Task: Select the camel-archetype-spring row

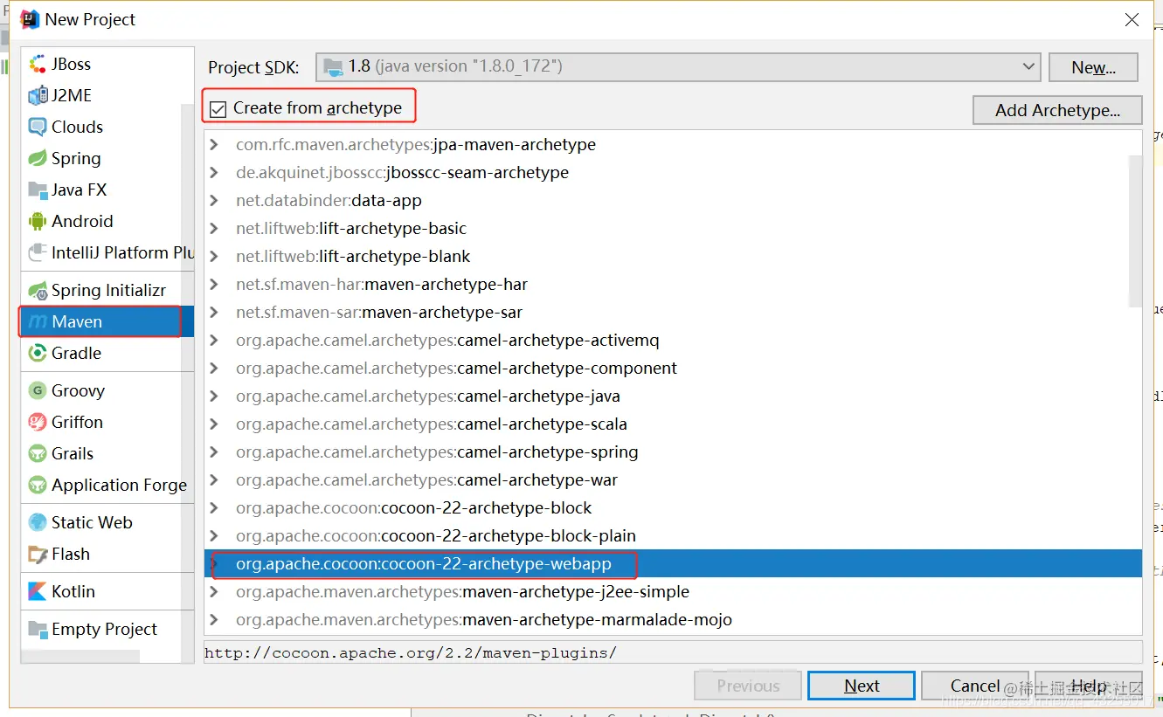Action: point(673,452)
